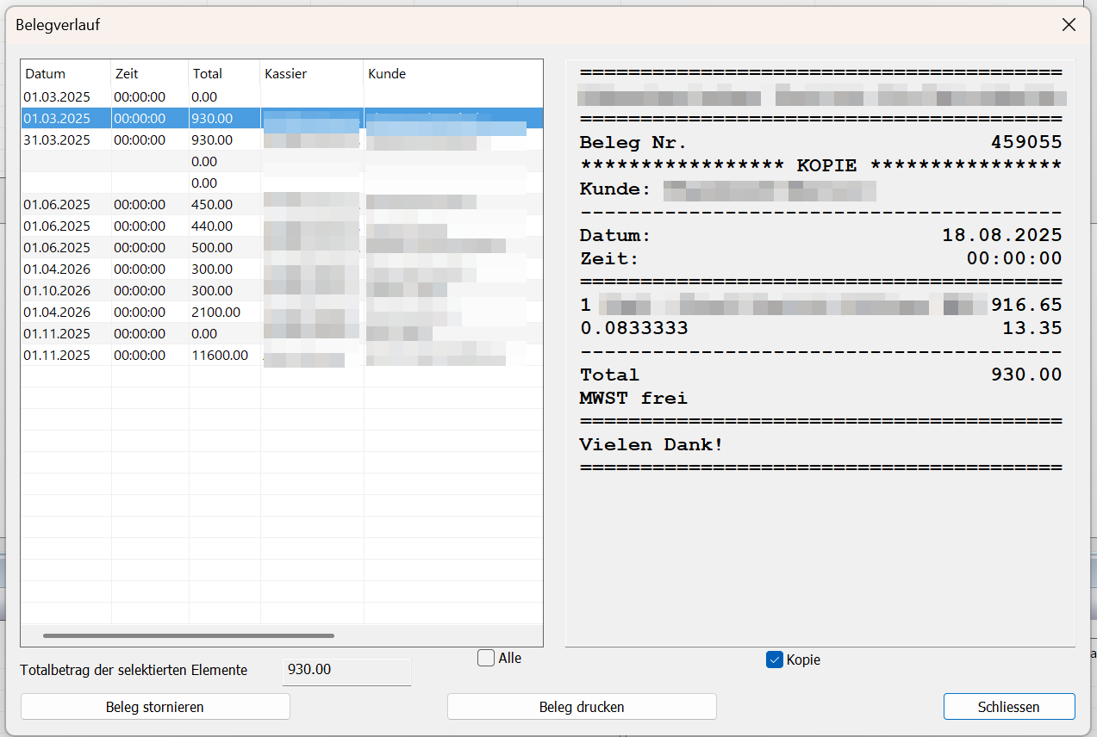Click the Total 930.00 in receipt preview
Image resolution: width=1097 pixels, height=737 pixels.
[820, 375]
